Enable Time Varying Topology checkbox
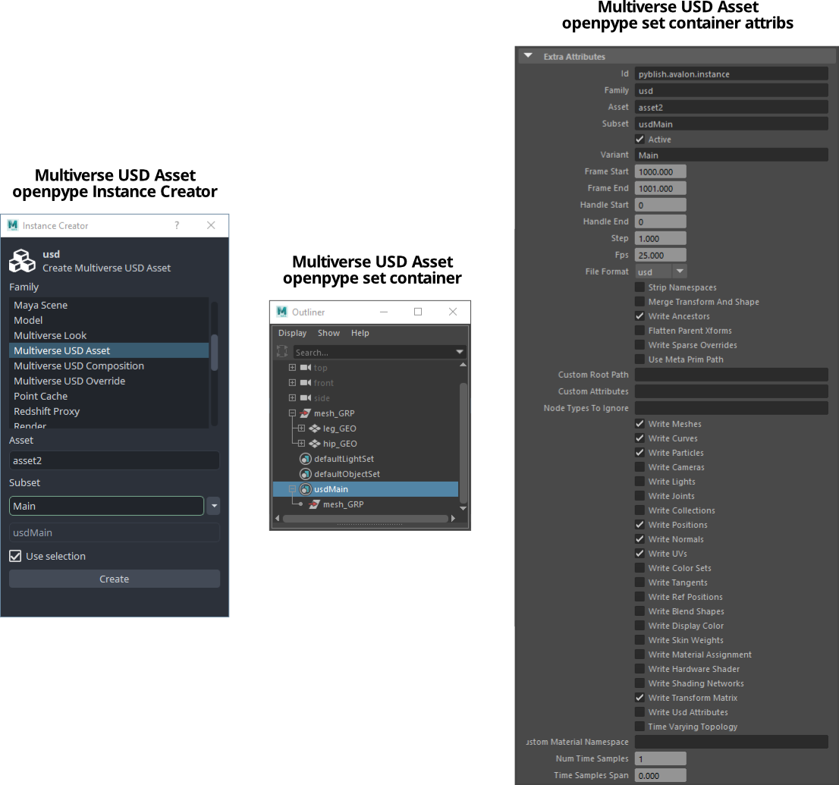The height and width of the screenshot is (785, 839). click(x=639, y=727)
